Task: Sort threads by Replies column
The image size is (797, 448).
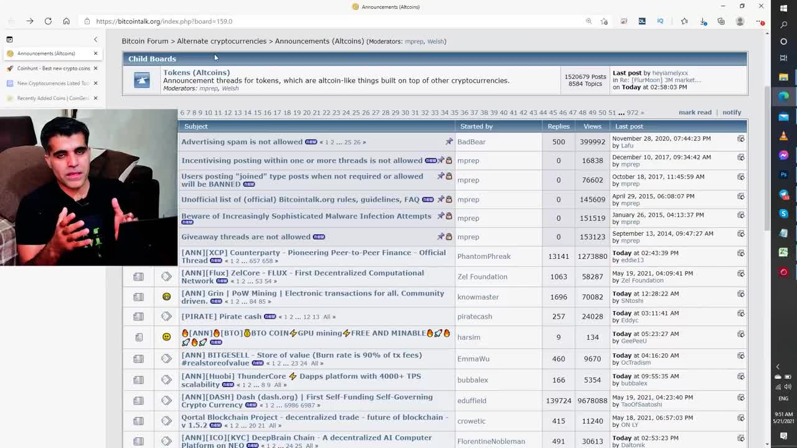Action: 559,126
